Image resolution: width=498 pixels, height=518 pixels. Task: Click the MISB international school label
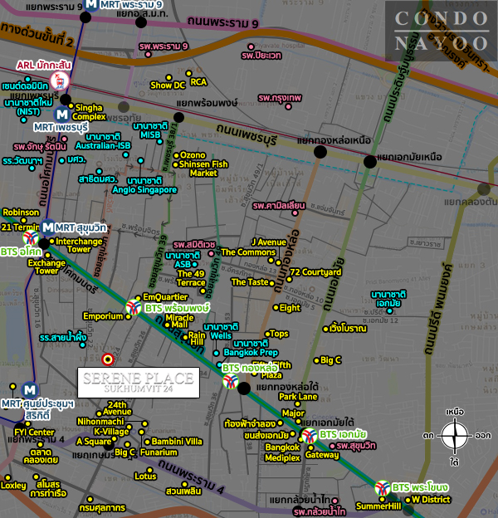pos(150,130)
